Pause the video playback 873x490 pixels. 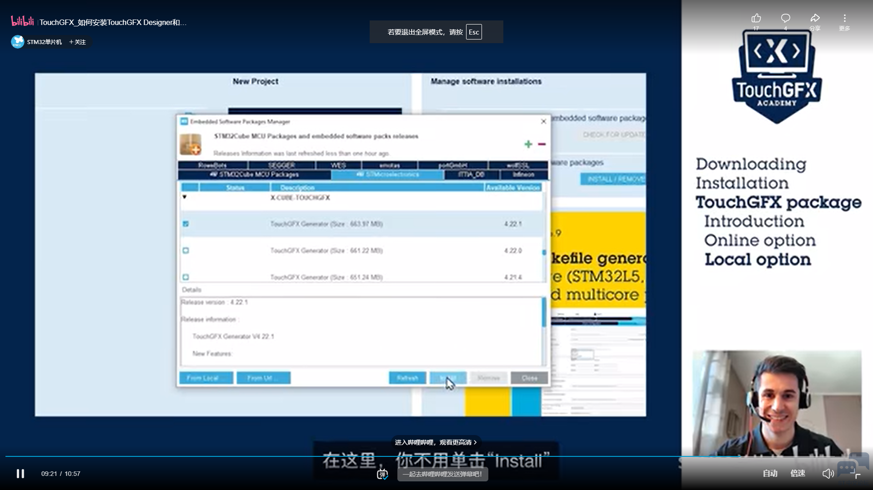(20, 474)
